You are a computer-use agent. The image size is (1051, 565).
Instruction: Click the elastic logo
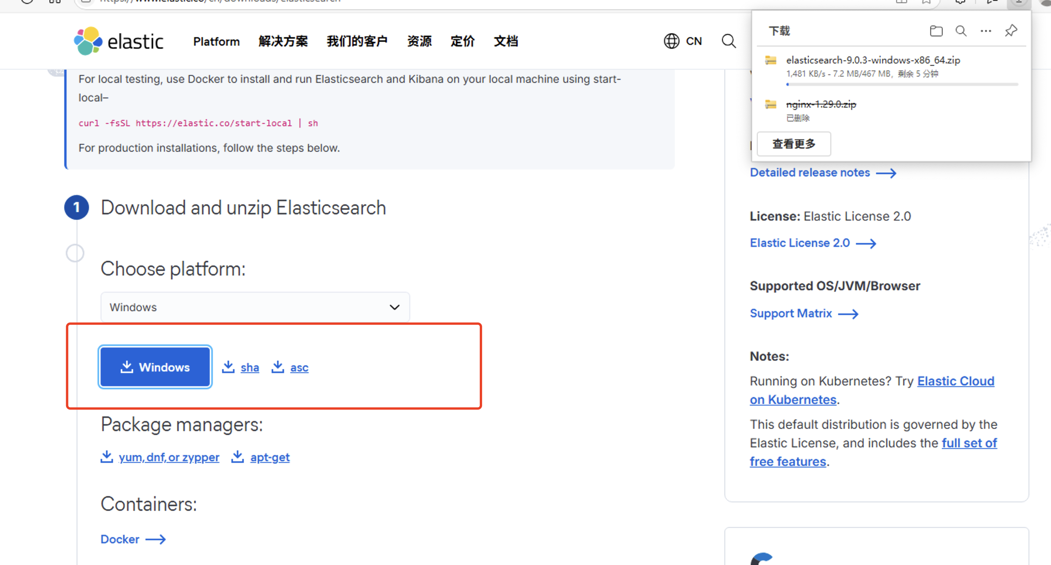119,41
